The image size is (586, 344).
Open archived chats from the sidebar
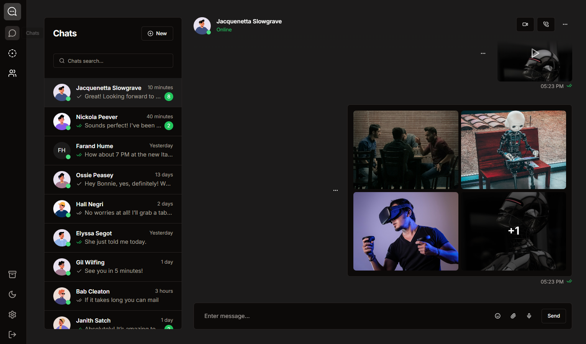point(12,274)
